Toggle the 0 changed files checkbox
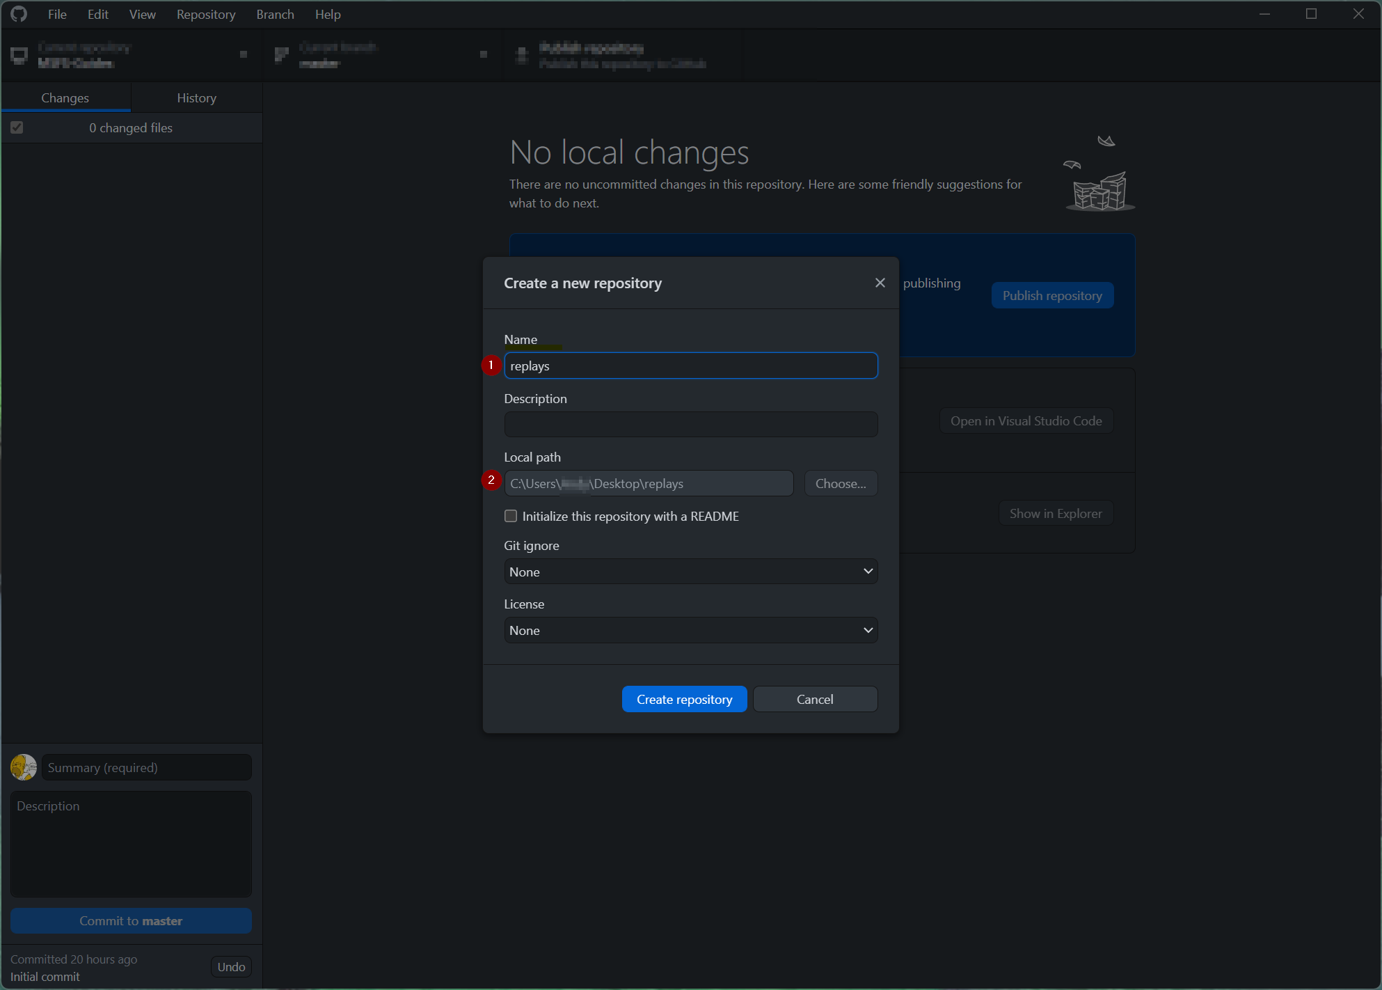Image resolution: width=1382 pixels, height=990 pixels. pos(17,127)
